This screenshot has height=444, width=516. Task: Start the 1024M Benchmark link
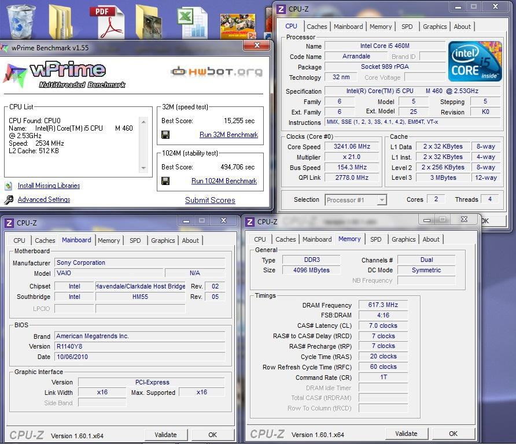coord(224,181)
